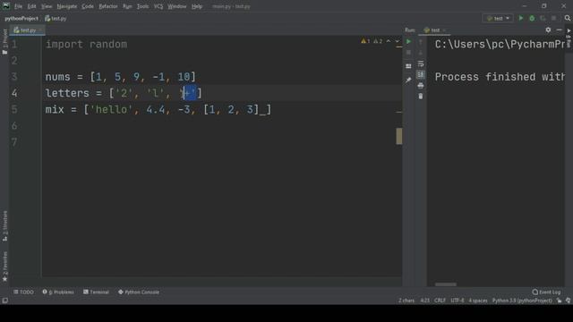Hide the Run tool window

click(559, 30)
